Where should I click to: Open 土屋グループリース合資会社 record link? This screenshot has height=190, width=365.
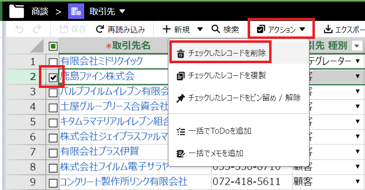click(114, 106)
